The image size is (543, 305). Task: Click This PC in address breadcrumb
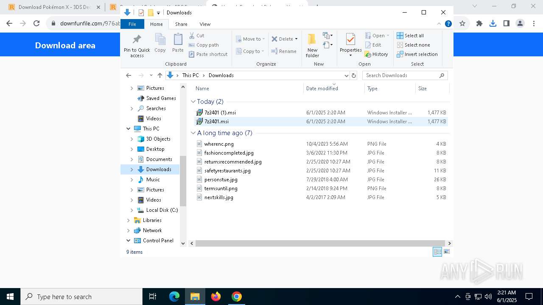point(190,75)
